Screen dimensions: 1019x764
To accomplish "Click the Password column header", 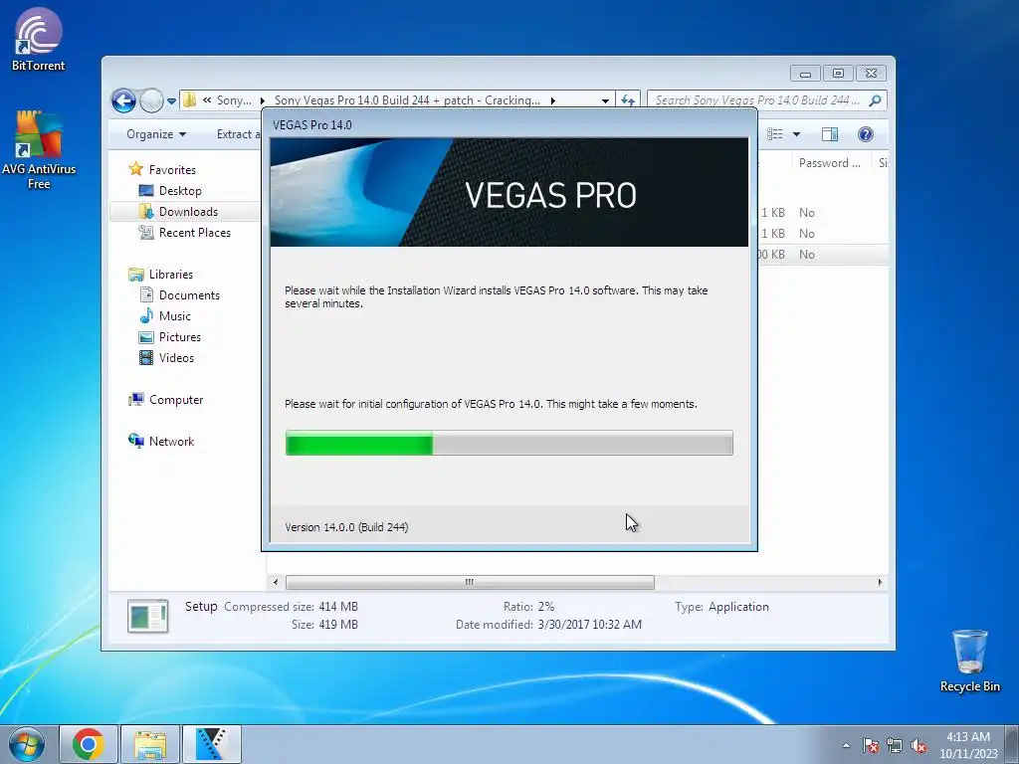I will click(x=829, y=163).
